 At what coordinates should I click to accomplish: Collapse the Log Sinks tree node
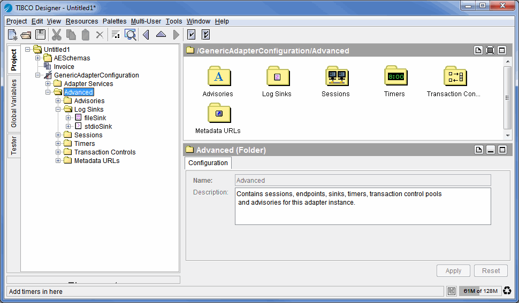(x=58, y=110)
